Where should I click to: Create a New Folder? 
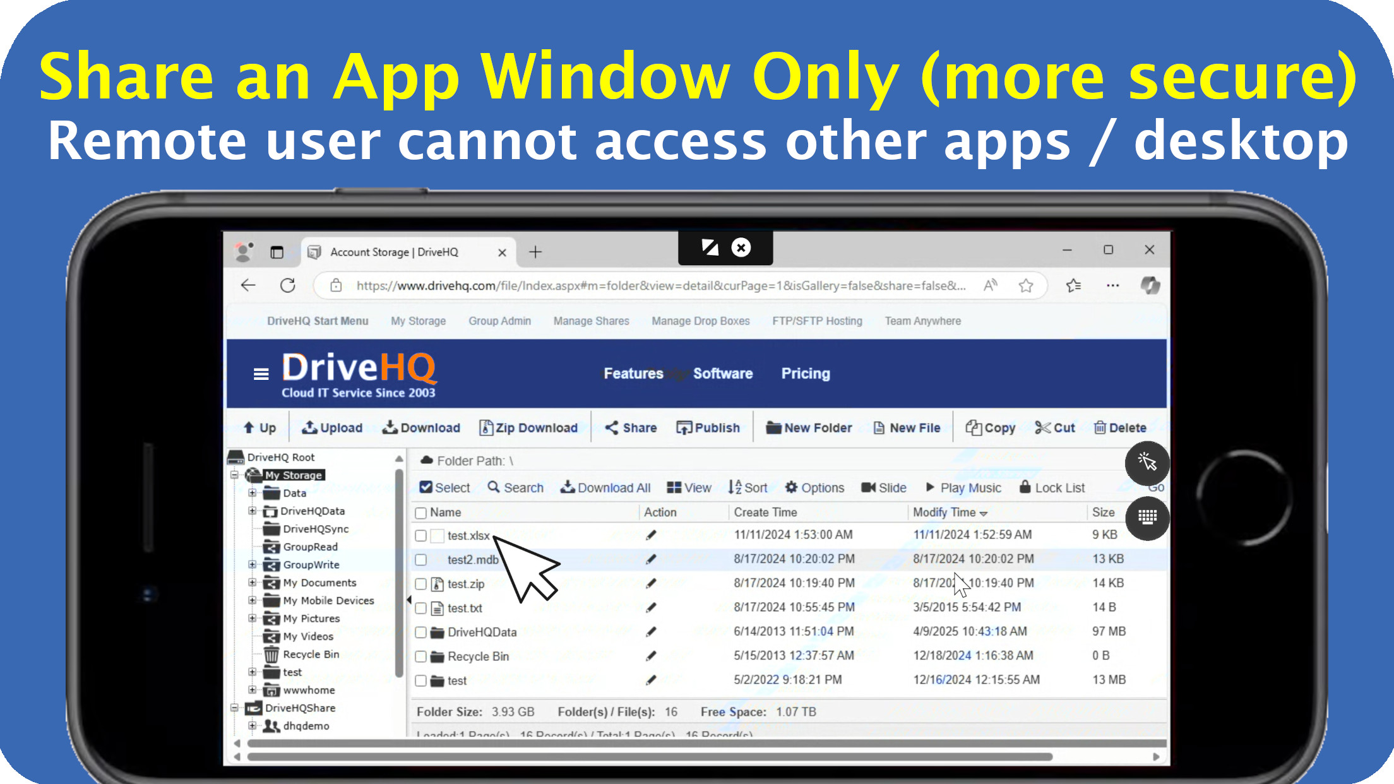[809, 427]
